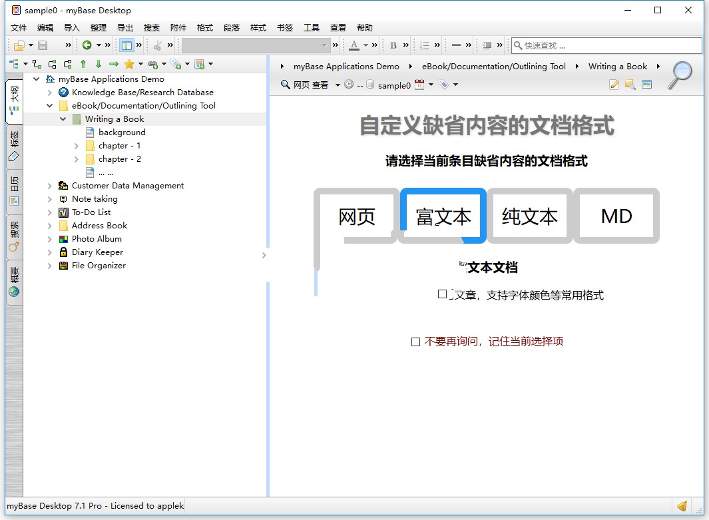Open the star bookmarks dropdown arrow
The height and width of the screenshot is (520, 709).
point(140,64)
